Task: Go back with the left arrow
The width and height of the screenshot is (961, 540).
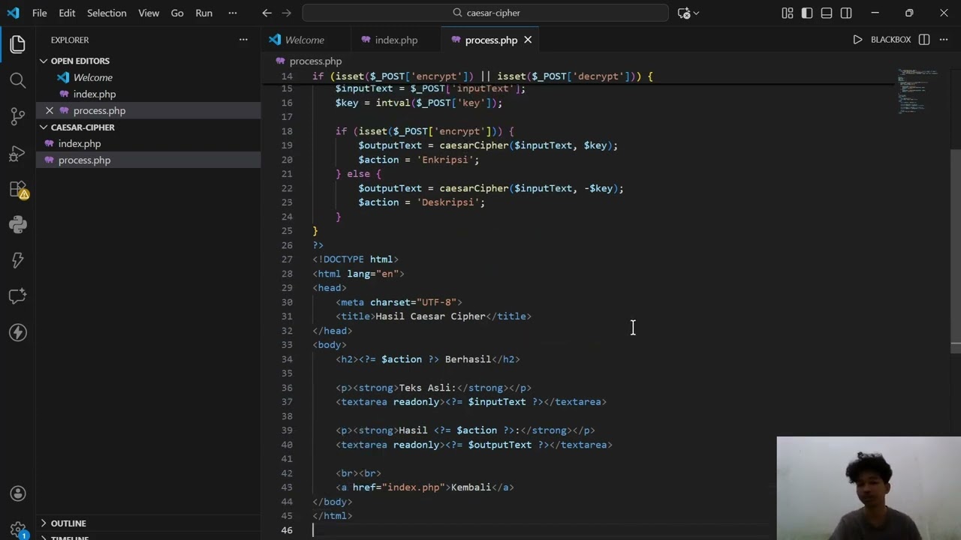Action: point(267,13)
